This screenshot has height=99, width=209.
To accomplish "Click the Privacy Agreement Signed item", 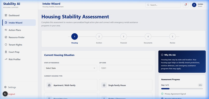I will pyautogui.click(x=173, y=94).
